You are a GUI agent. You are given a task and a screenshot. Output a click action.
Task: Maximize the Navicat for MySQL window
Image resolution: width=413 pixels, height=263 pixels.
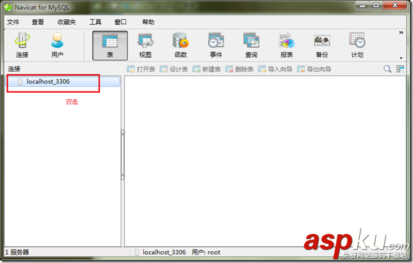coord(376,5)
